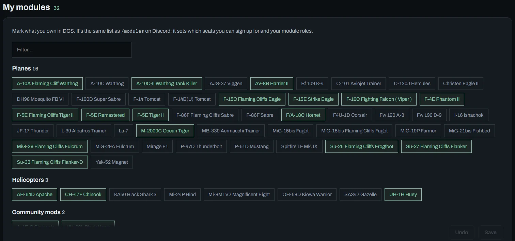Toggle F-15E Strike Eagle module
This screenshot has height=241, width=515.
point(313,99)
